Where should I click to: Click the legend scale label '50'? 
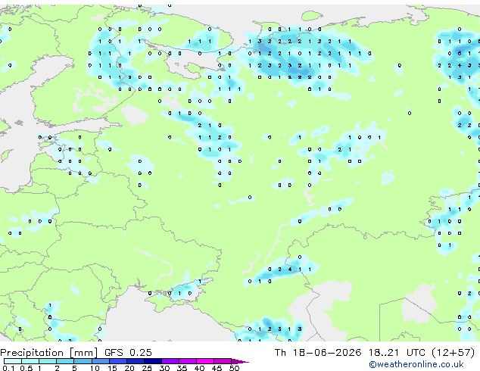pyautogui.click(x=235, y=368)
